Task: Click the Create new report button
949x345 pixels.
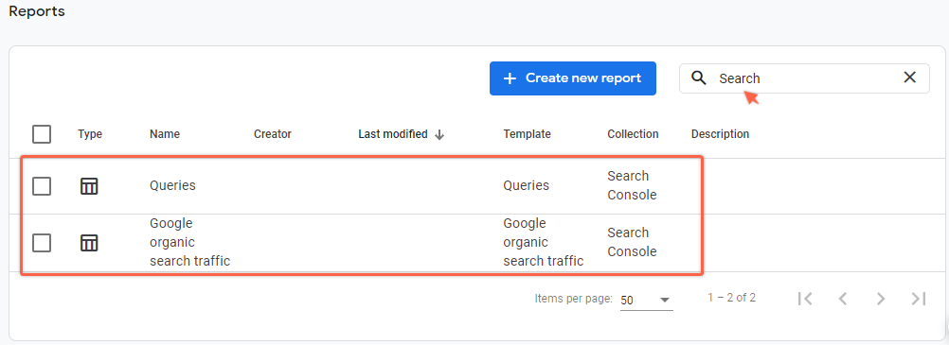Action: pyautogui.click(x=573, y=78)
